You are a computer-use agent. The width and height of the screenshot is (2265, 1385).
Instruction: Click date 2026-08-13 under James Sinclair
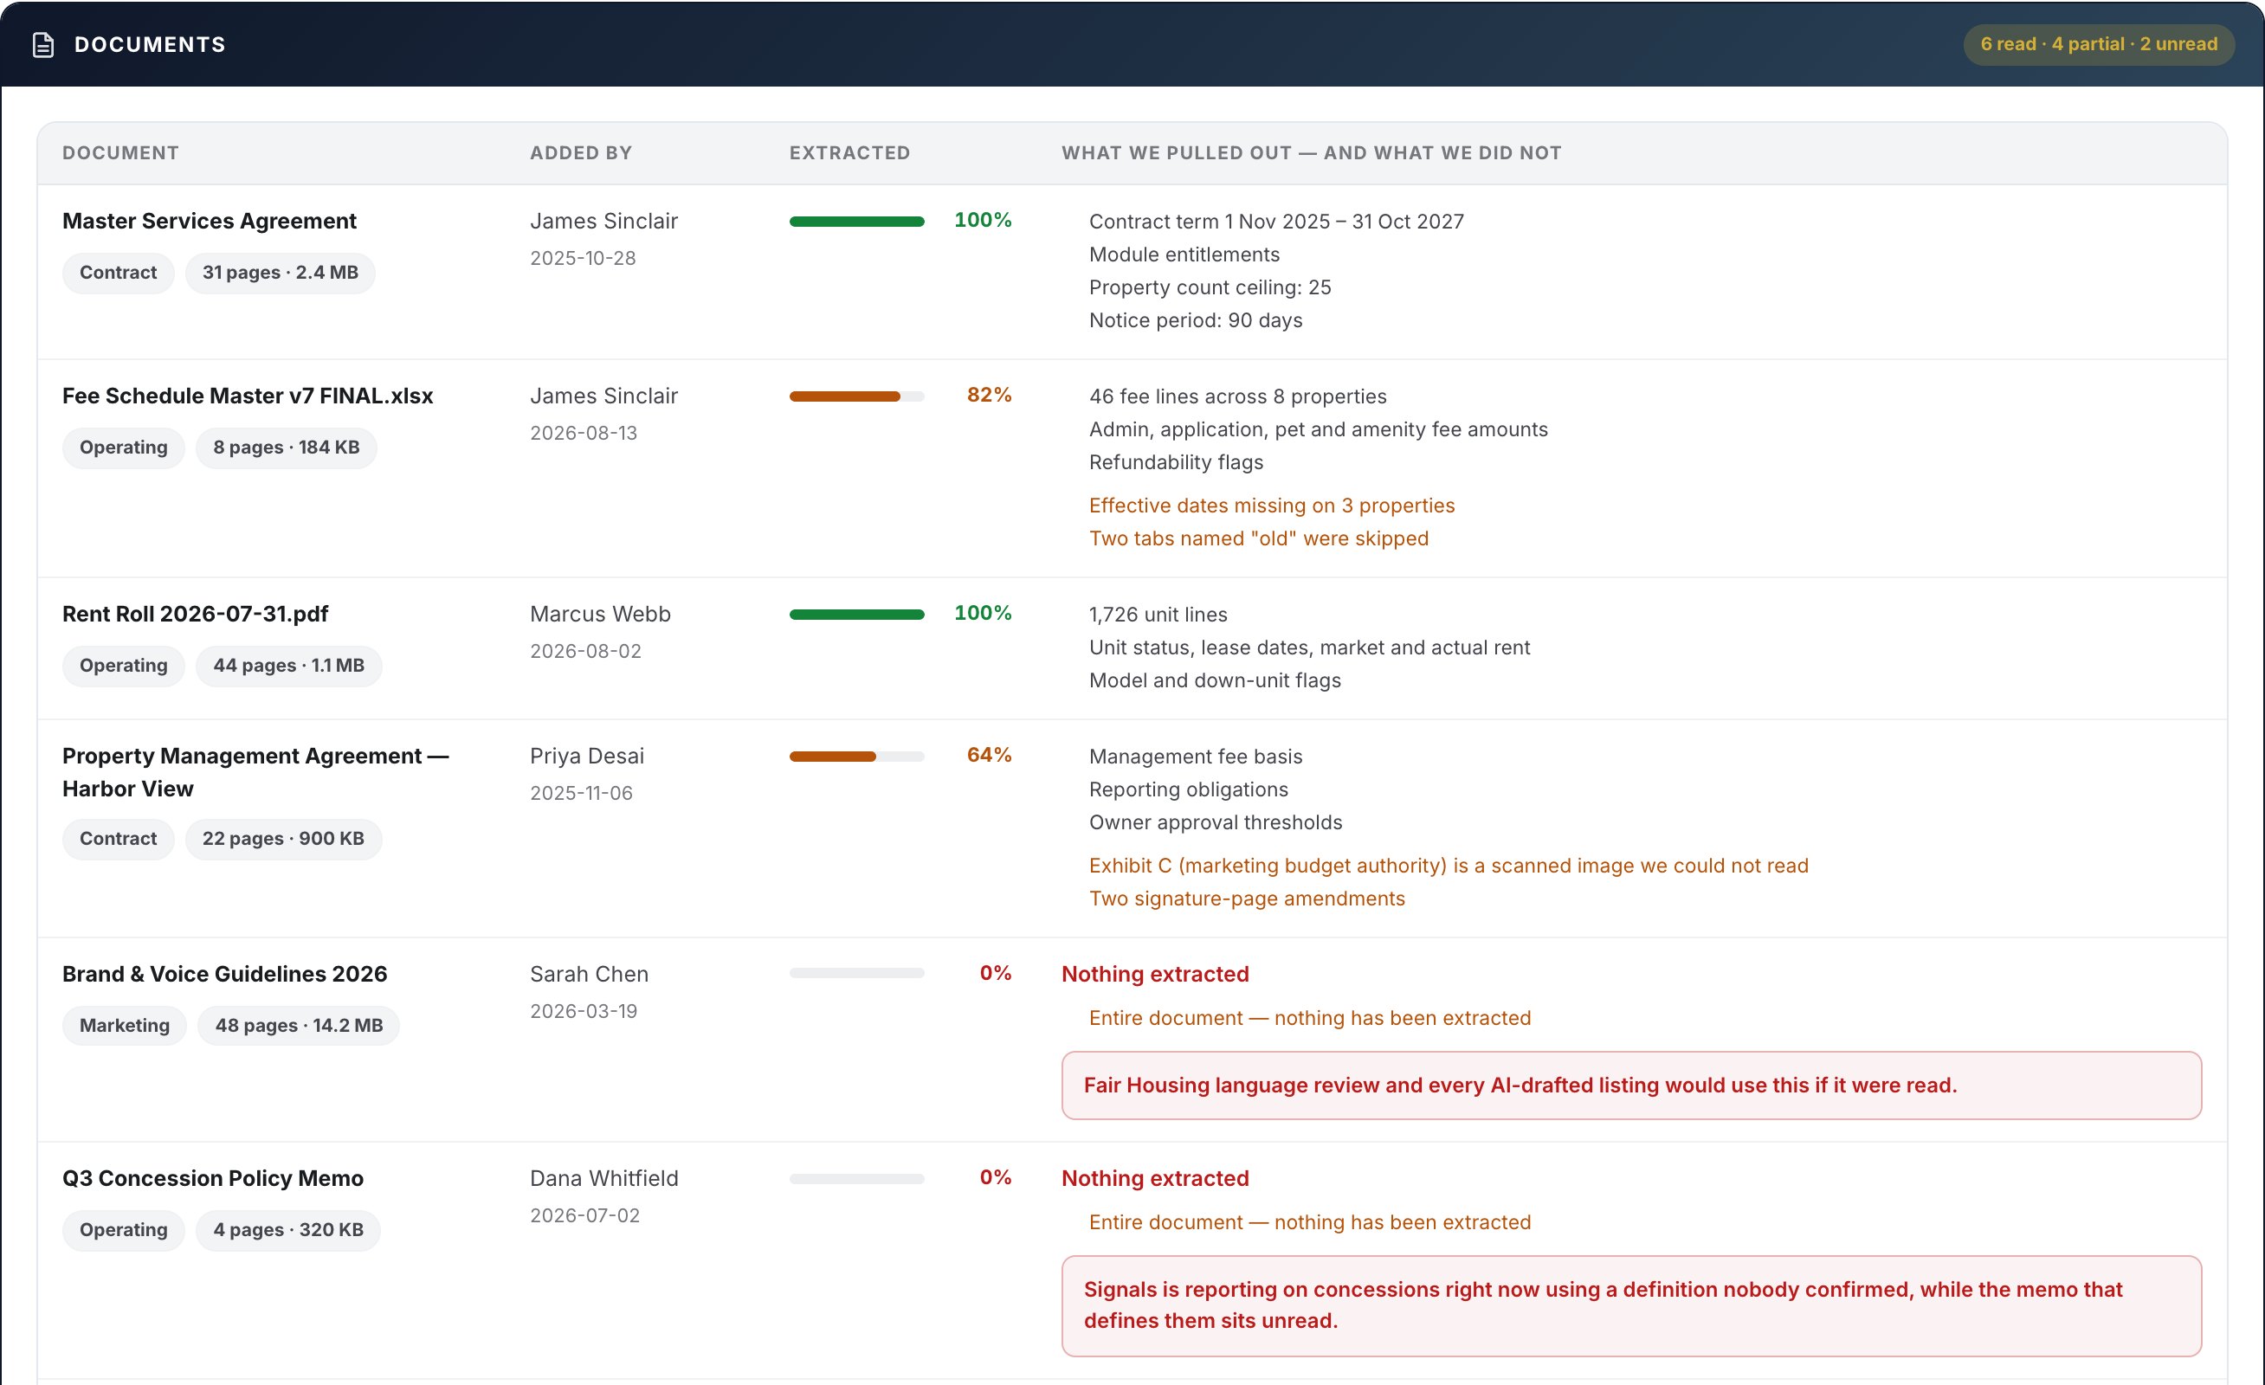583,433
